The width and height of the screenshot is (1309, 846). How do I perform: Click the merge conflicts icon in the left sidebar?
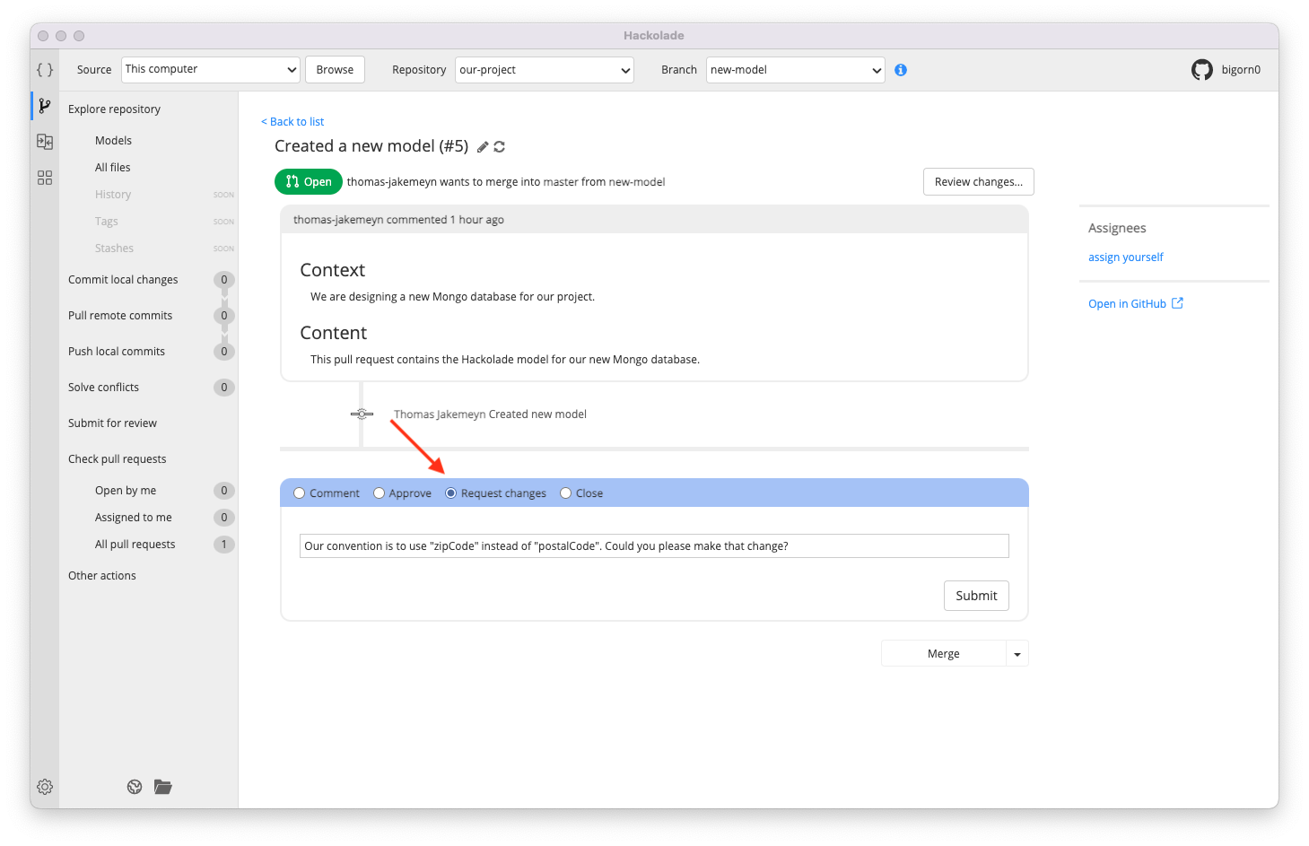click(44, 141)
